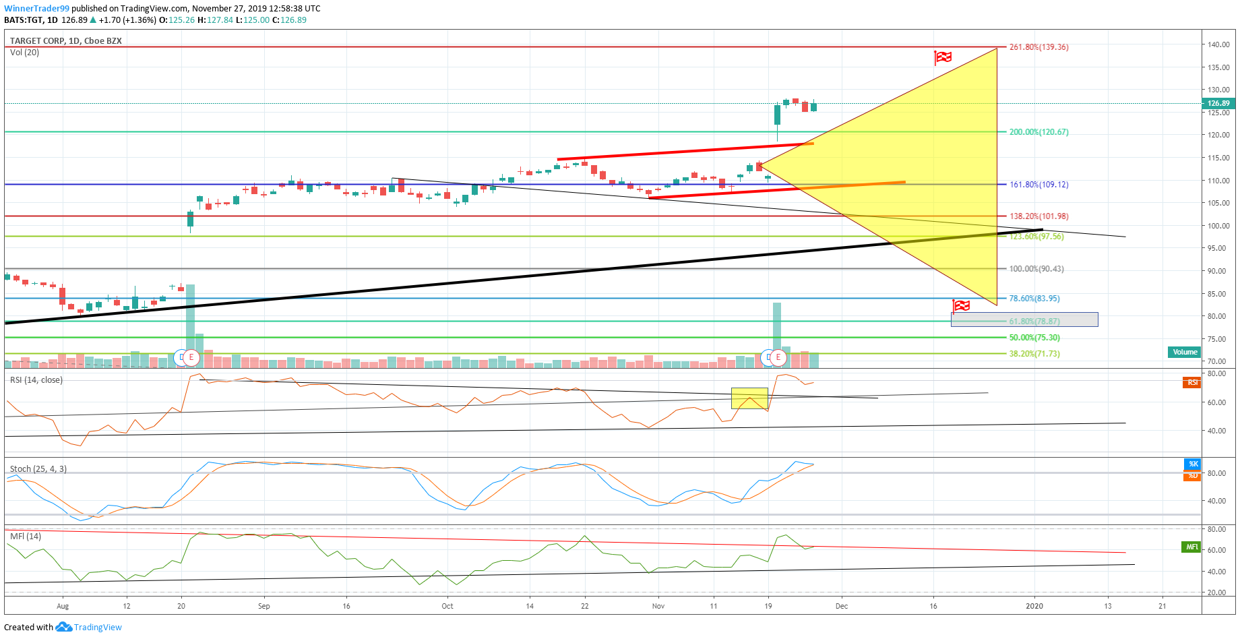Select the gray rectangle near 80.00

point(1024,319)
